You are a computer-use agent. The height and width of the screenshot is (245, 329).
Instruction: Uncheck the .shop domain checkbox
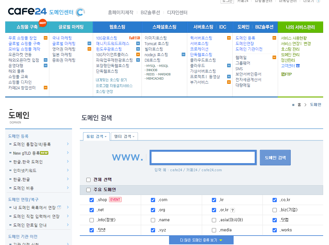click(92, 200)
